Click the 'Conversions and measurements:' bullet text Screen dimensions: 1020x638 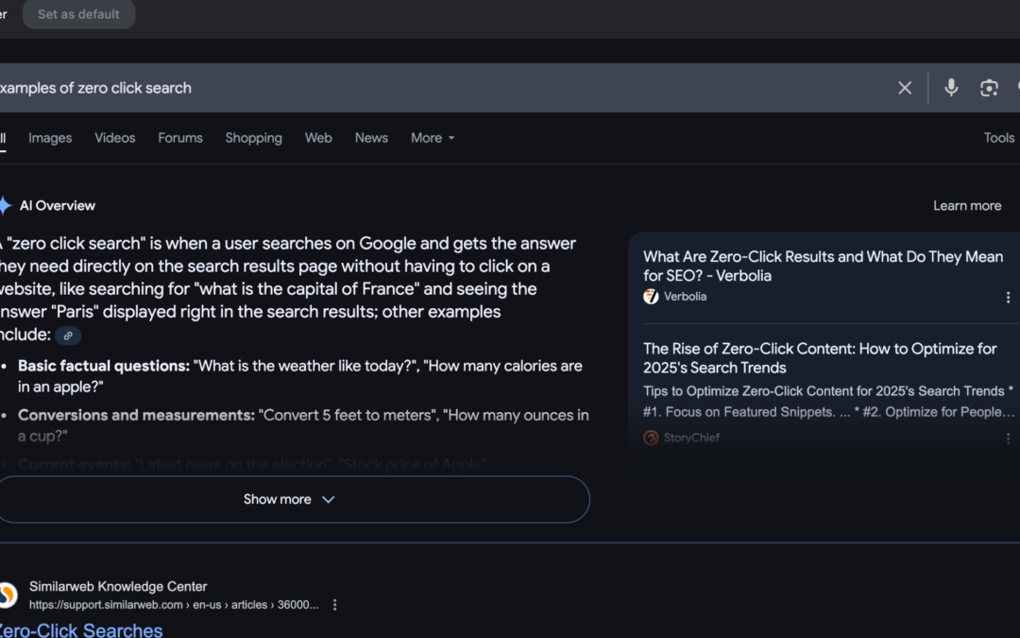(136, 415)
